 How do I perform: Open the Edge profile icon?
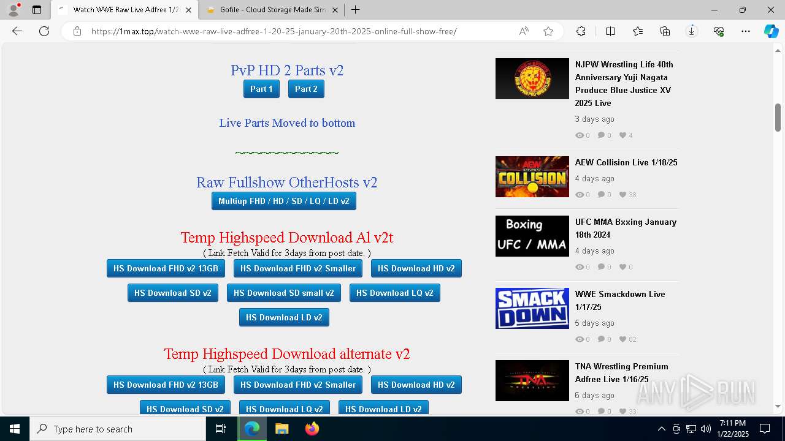click(x=13, y=10)
